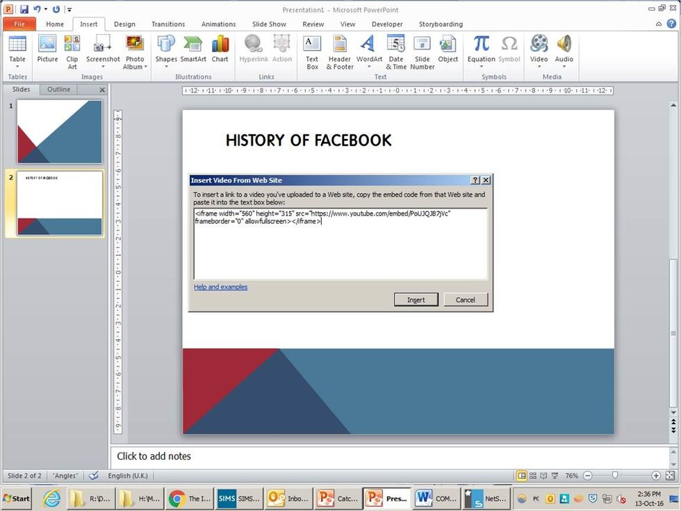The height and width of the screenshot is (511, 681).
Task: Open the Help and examples link
Action: tap(221, 286)
